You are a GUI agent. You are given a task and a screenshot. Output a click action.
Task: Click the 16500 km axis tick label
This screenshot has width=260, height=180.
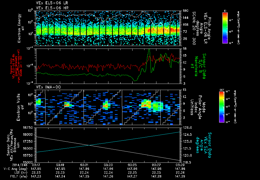click(28, 148)
